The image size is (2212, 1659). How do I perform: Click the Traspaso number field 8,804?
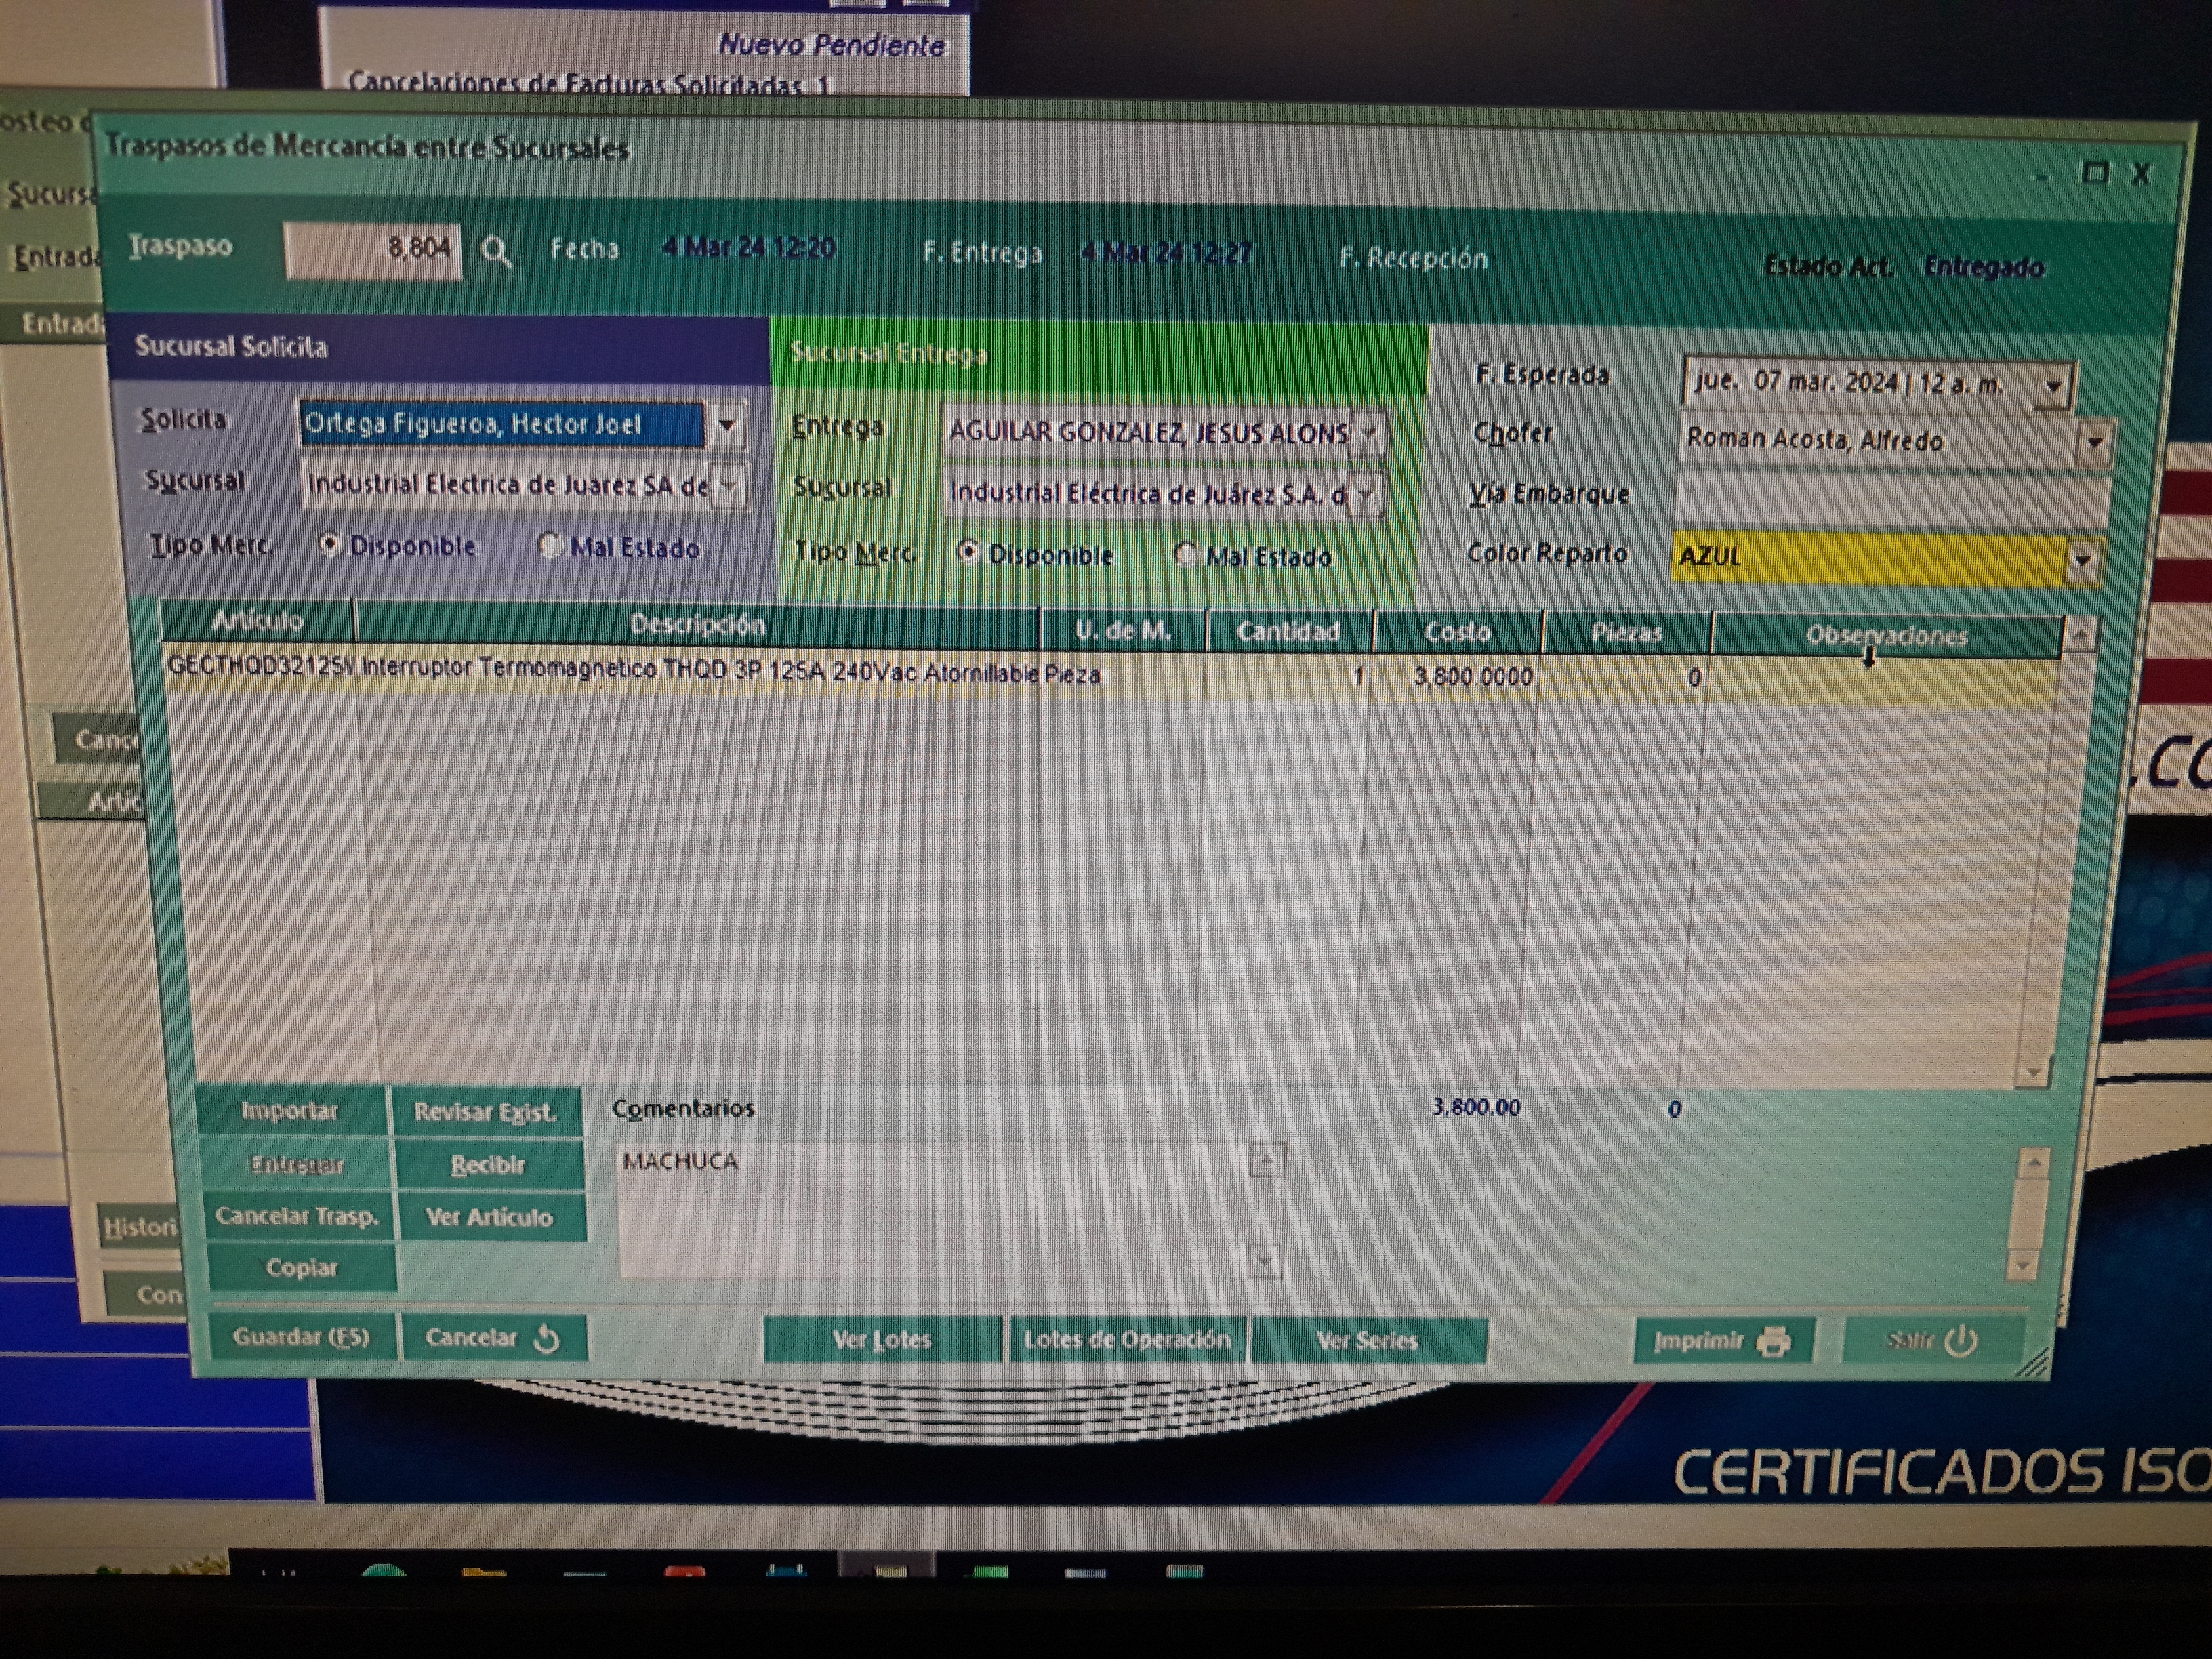[373, 249]
